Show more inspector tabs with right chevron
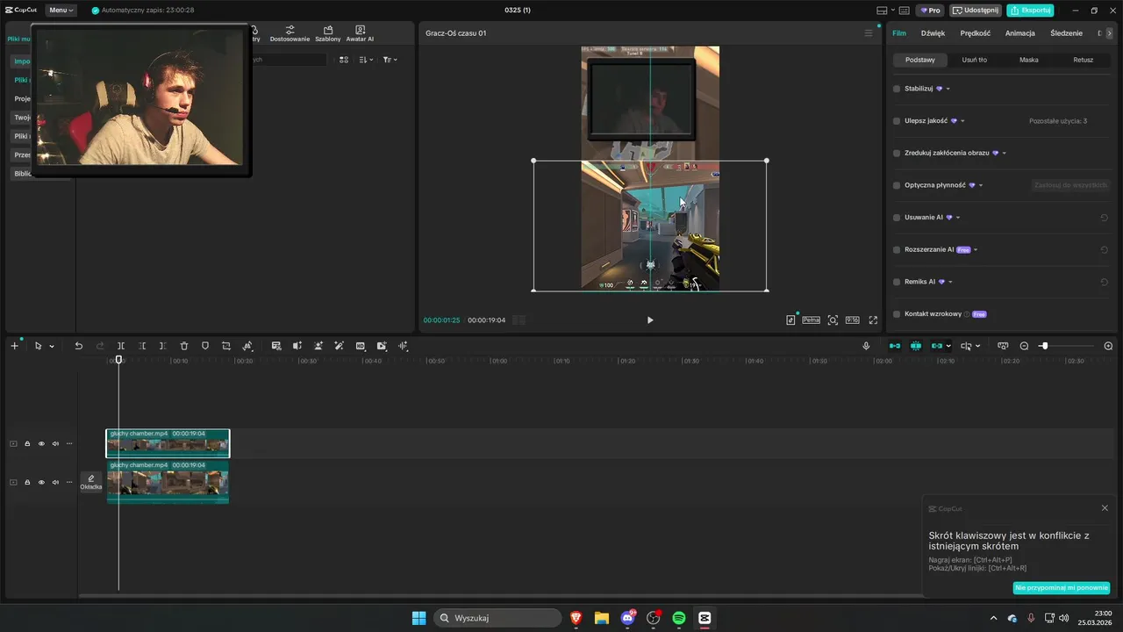 (1109, 33)
